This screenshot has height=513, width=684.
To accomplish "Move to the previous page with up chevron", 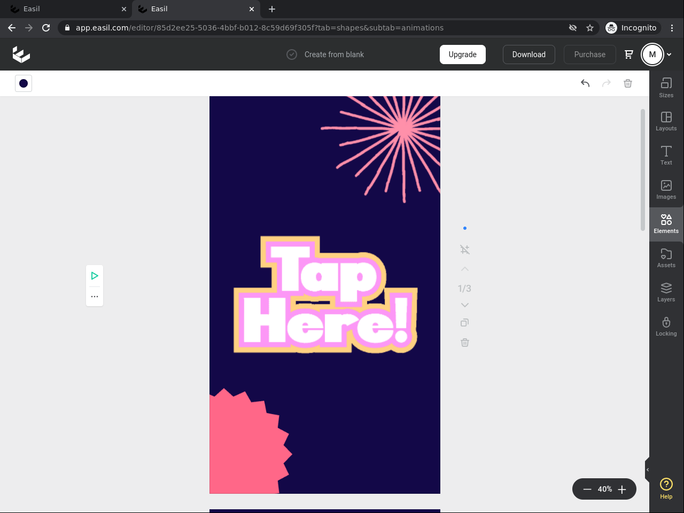I will point(465,269).
